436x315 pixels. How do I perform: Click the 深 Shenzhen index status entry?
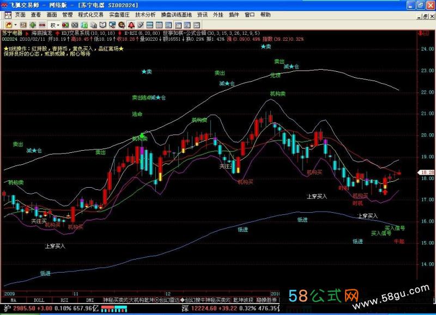231,308
